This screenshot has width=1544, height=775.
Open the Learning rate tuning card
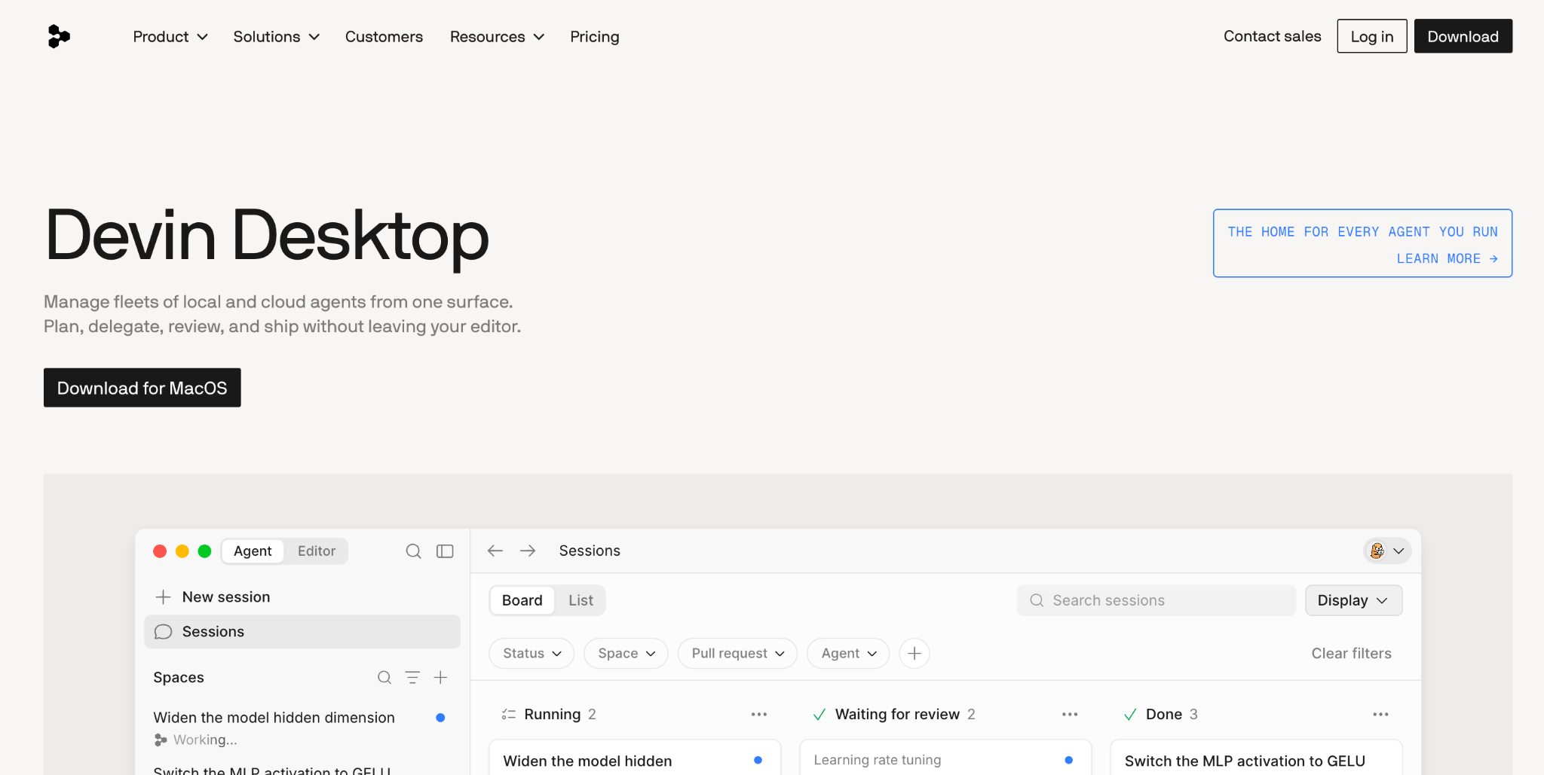(945, 758)
